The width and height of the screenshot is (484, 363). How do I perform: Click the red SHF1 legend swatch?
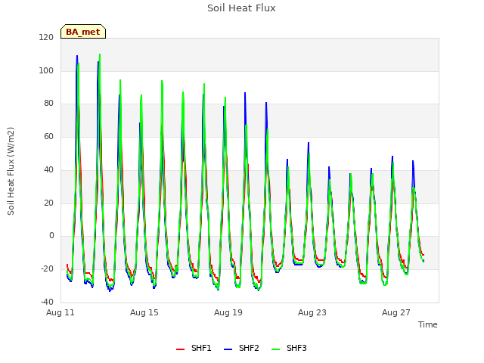[180, 349]
